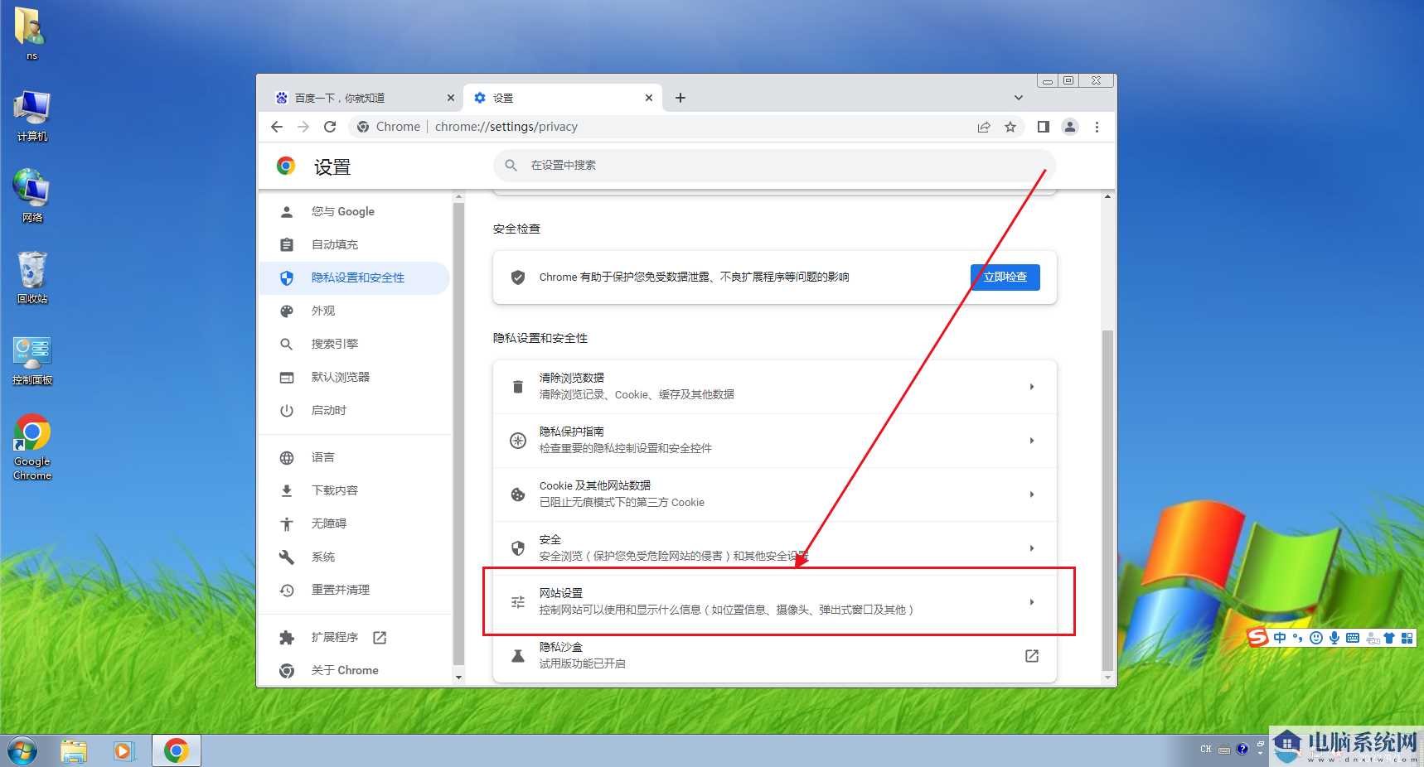The image size is (1424, 767).
Task: Click the 在设置中搜索 search field
Action: tap(774, 166)
